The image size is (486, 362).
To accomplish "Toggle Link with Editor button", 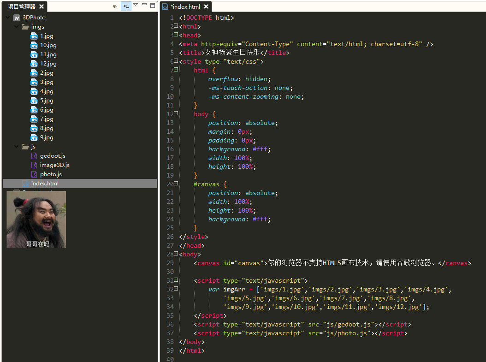I will click(x=126, y=6).
